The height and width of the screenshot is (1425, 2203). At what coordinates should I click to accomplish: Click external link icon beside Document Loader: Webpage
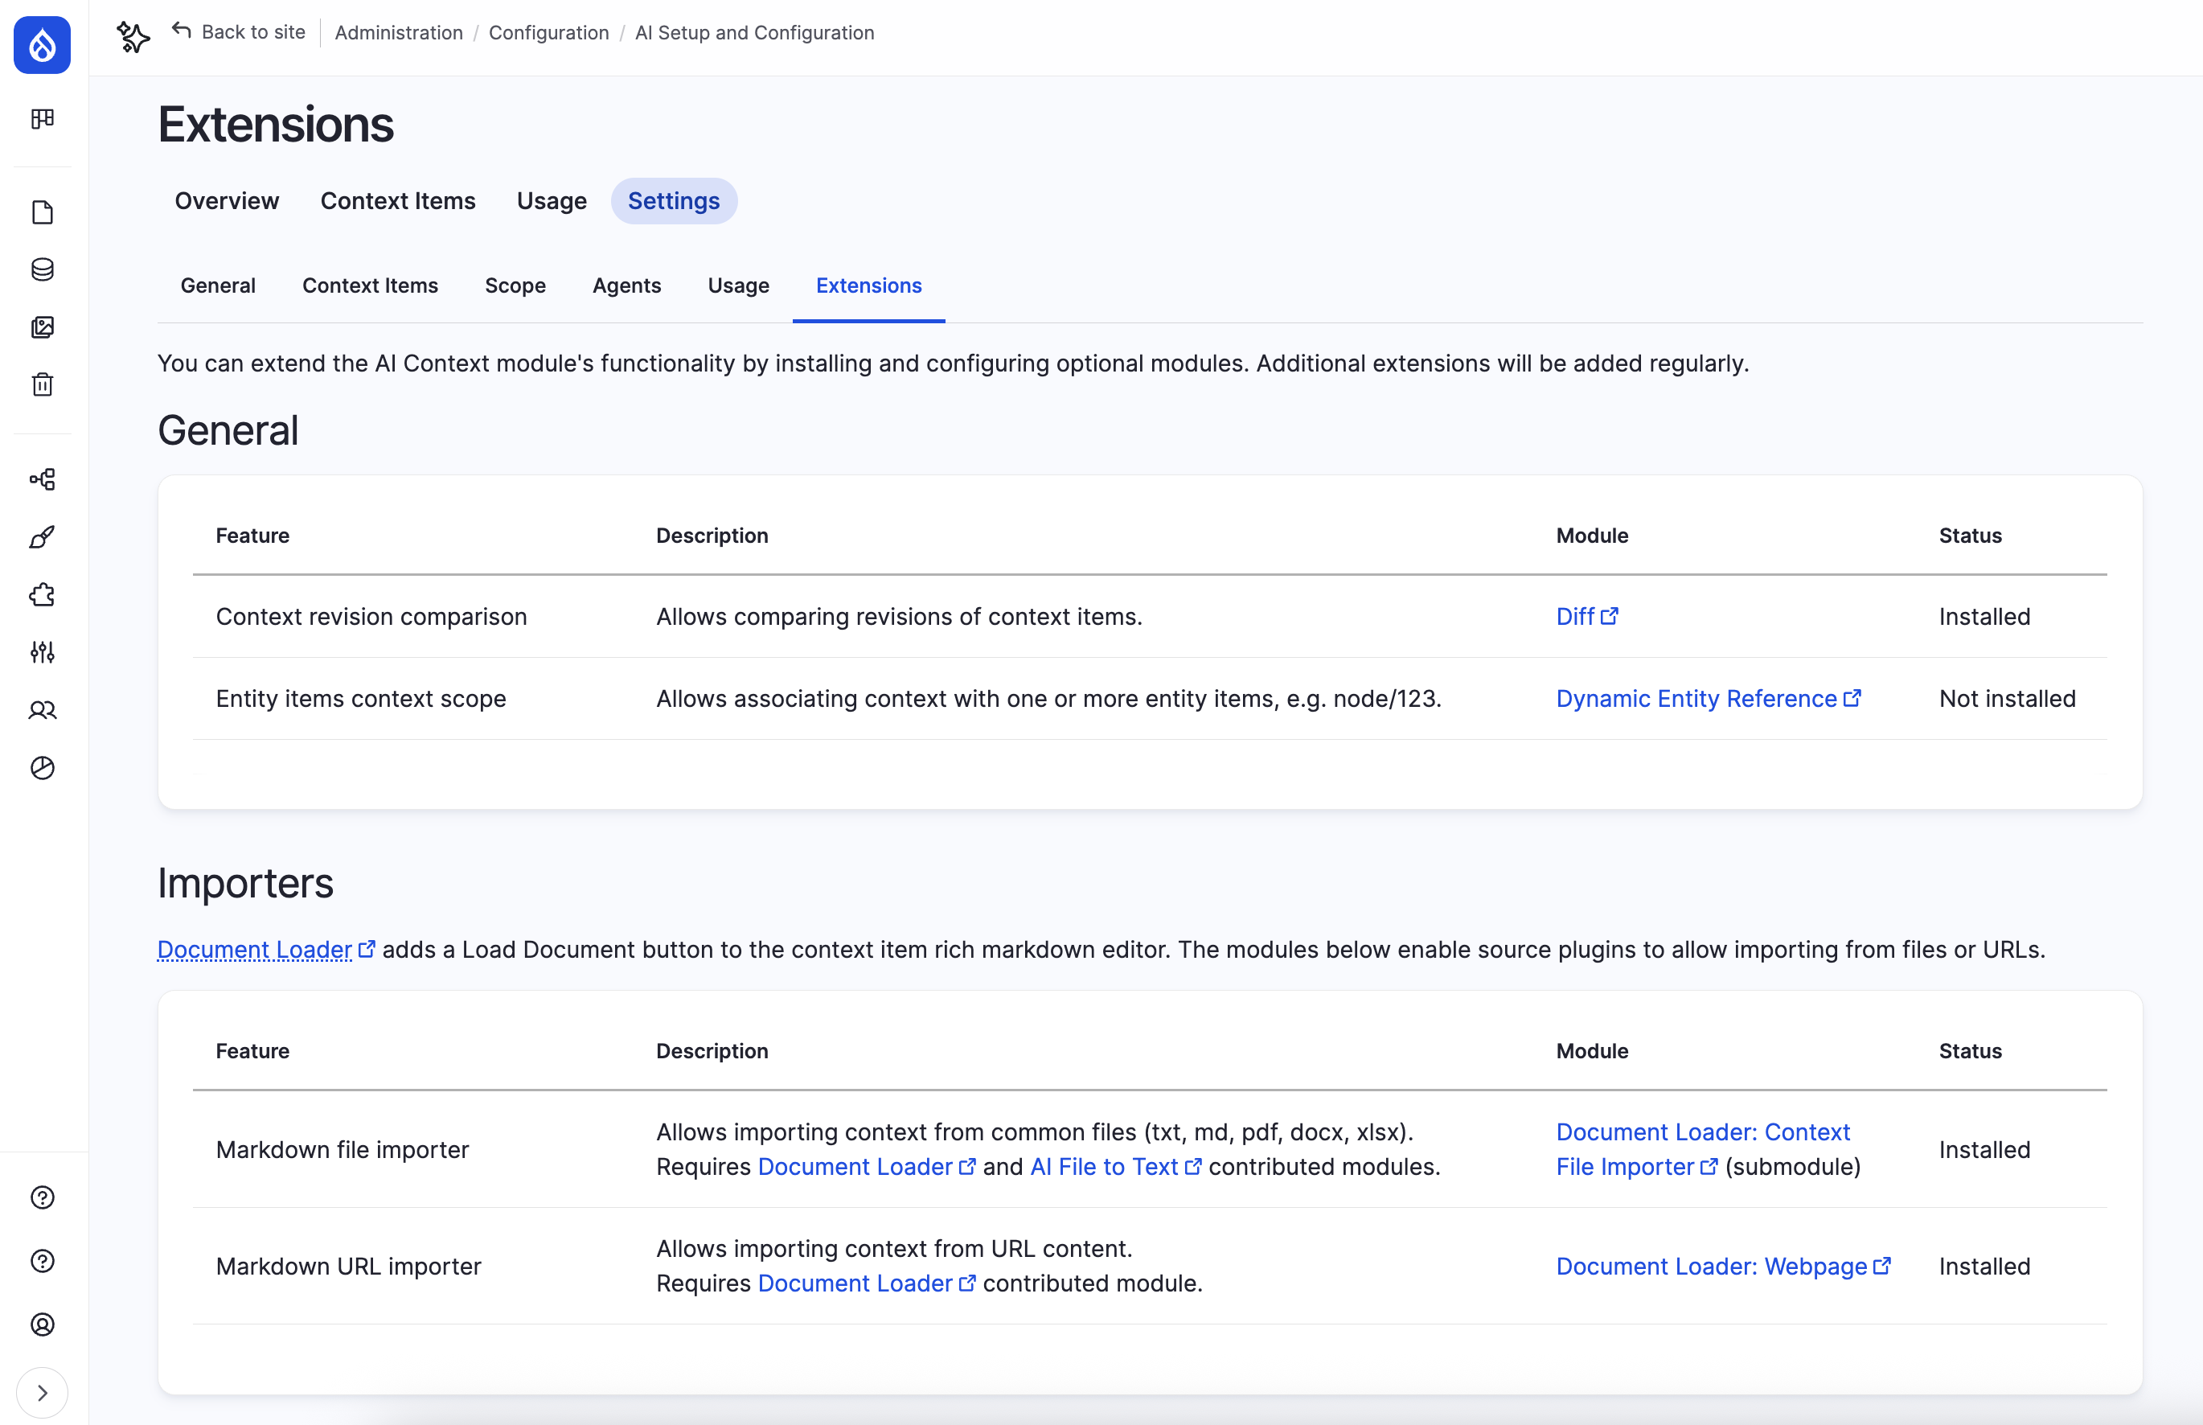tap(1882, 1265)
